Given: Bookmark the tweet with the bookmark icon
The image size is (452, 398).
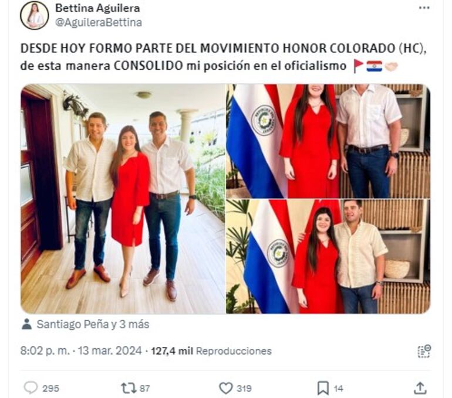Looking at the screenshot, I should click(x=323, y=388).
